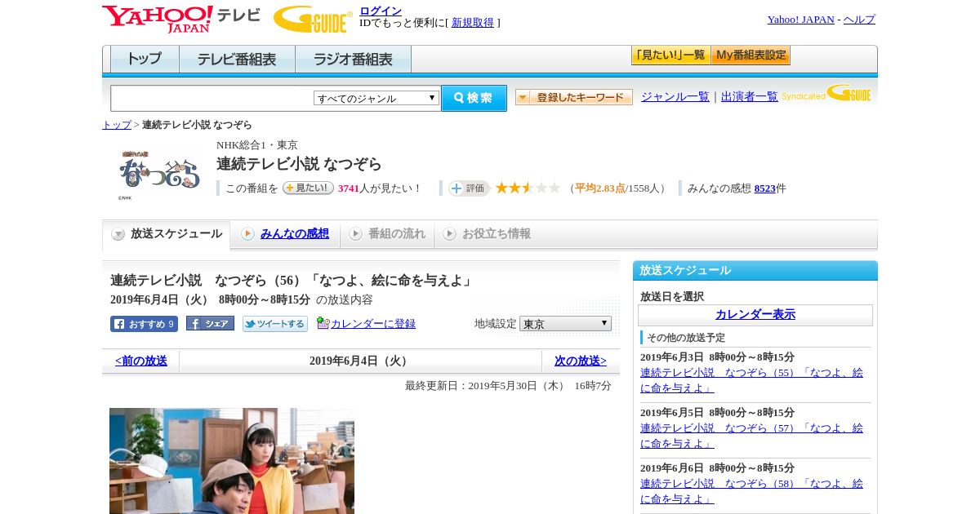Click the 評価 rating button

[x=469, y=188]
